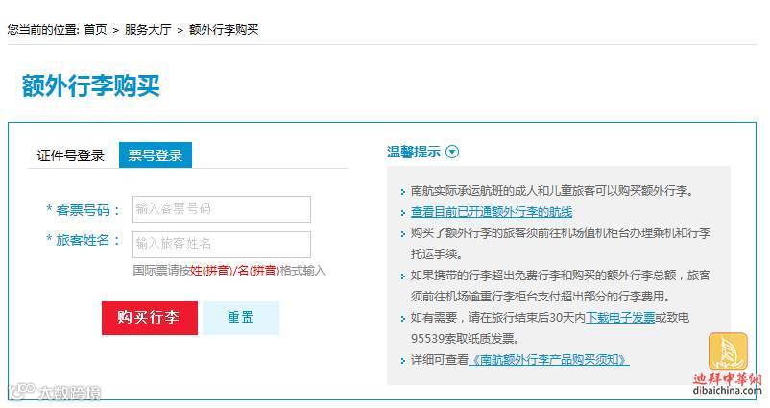Click 额外行李购买 breadcrumb item
The width and height of the screenshot is (770, 408).
click(x=224, y=30)
